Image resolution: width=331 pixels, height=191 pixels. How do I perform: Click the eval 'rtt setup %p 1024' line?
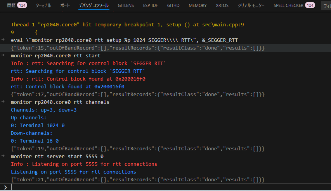pos(124,40)
